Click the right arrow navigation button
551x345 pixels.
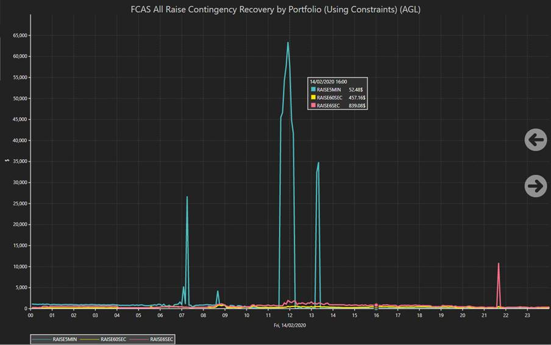pyautogui.click(x=536, y=186)
